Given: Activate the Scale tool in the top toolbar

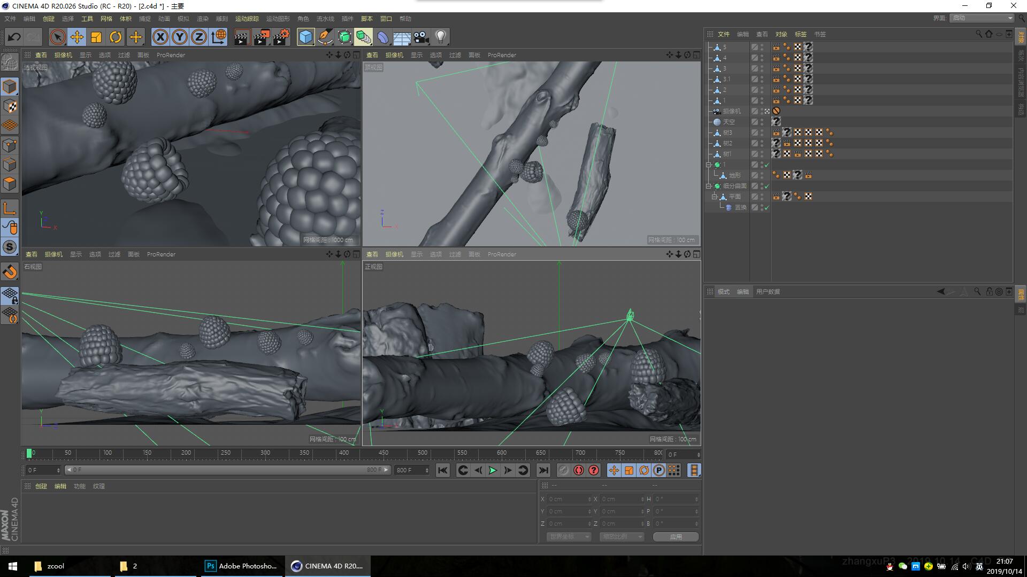Looking at the screenshot, I should point(96,37).
